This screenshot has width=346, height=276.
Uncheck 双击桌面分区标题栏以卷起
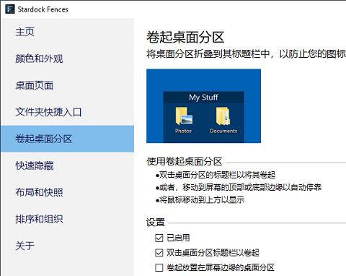pos(159,253)
